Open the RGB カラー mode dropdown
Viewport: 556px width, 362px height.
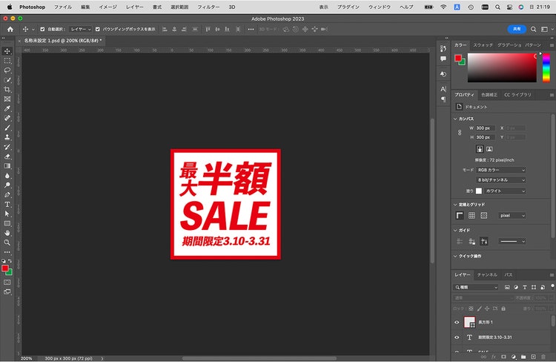[x=500, y=170]
